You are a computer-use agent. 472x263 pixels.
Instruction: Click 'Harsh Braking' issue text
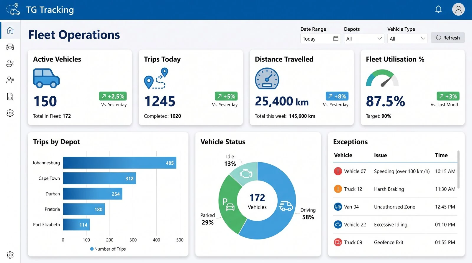389,189
